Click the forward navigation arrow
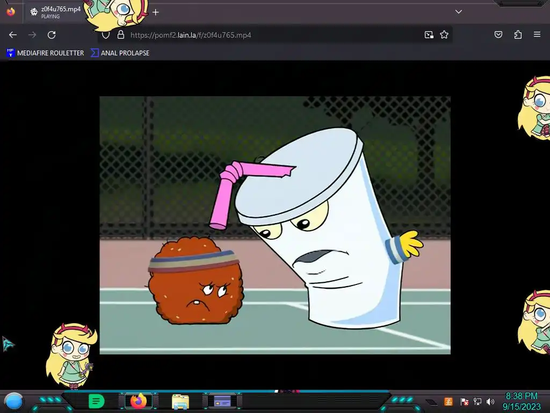 (32, 35)
